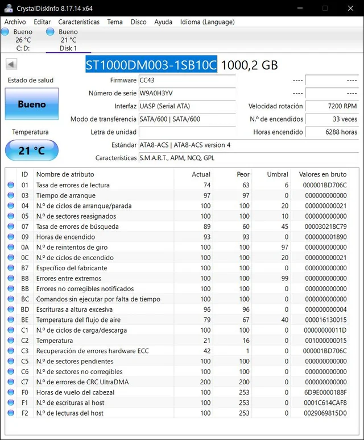Open the Archivo menu
Image resolution: width=364 pixels, height=440 pixels.
pyautogui.click(x=15, y=22)
